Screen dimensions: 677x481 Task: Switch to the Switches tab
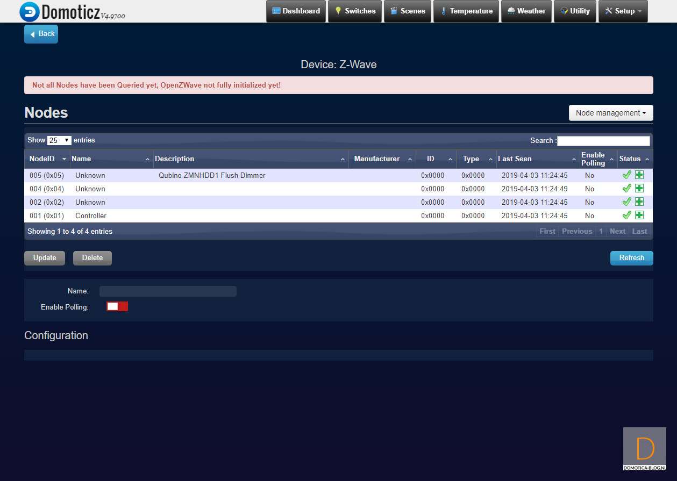(354, 11)
